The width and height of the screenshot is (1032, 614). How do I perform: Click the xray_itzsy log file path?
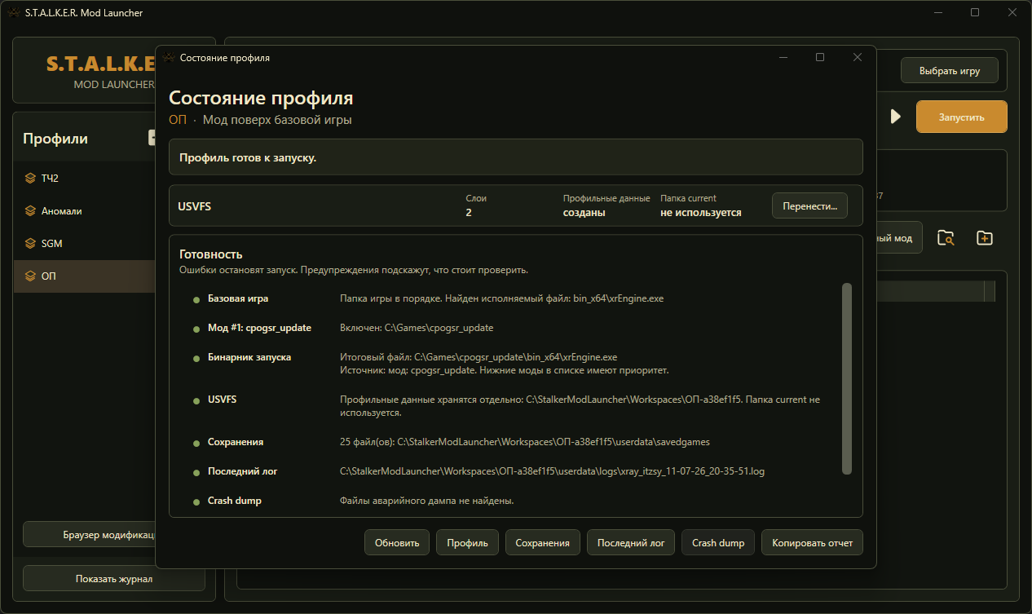click(x=552, y=471)
